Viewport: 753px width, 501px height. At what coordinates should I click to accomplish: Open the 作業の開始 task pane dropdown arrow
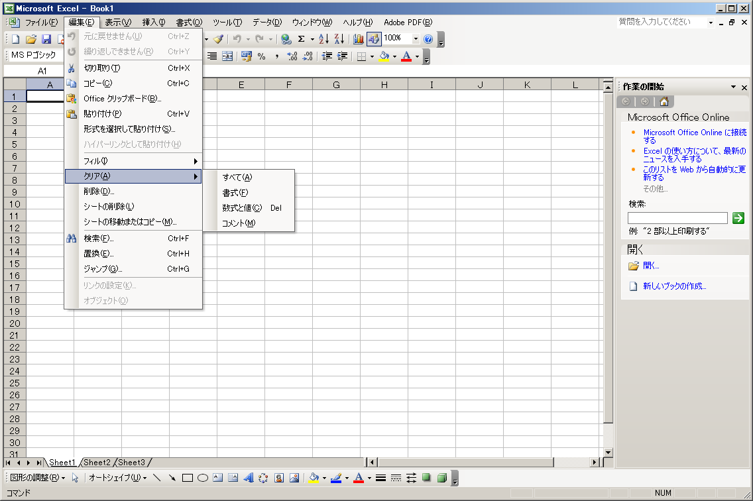pos(733,87)
